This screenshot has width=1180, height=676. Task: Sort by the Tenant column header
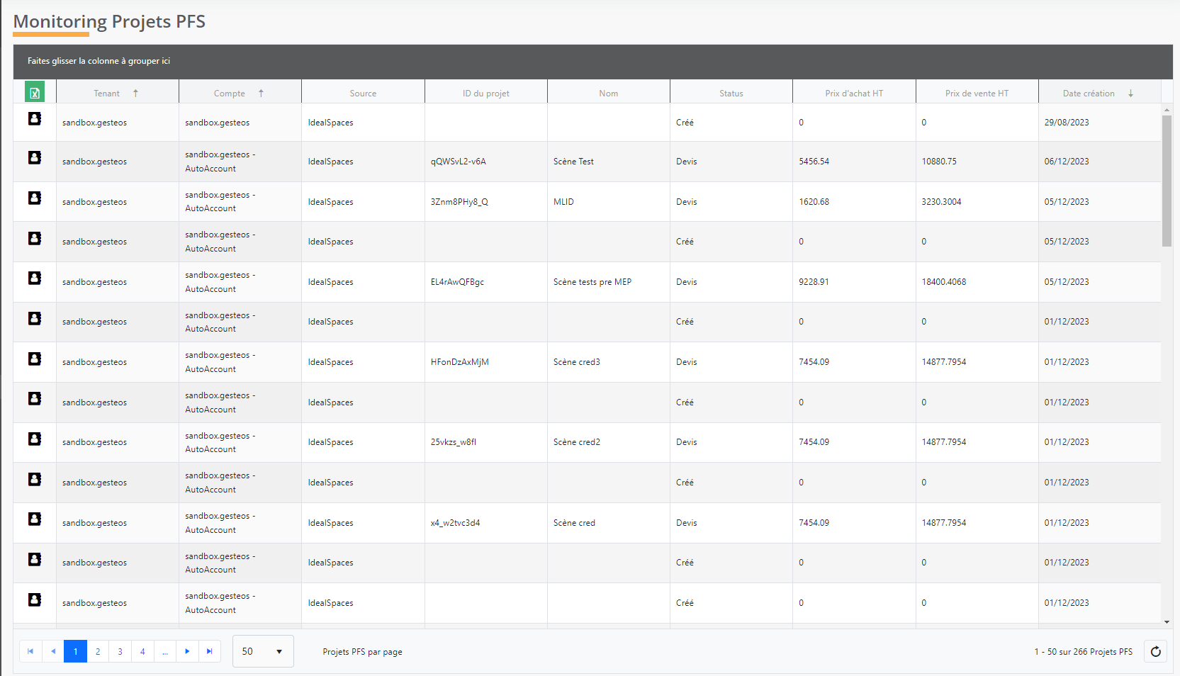tap(108, 94)
